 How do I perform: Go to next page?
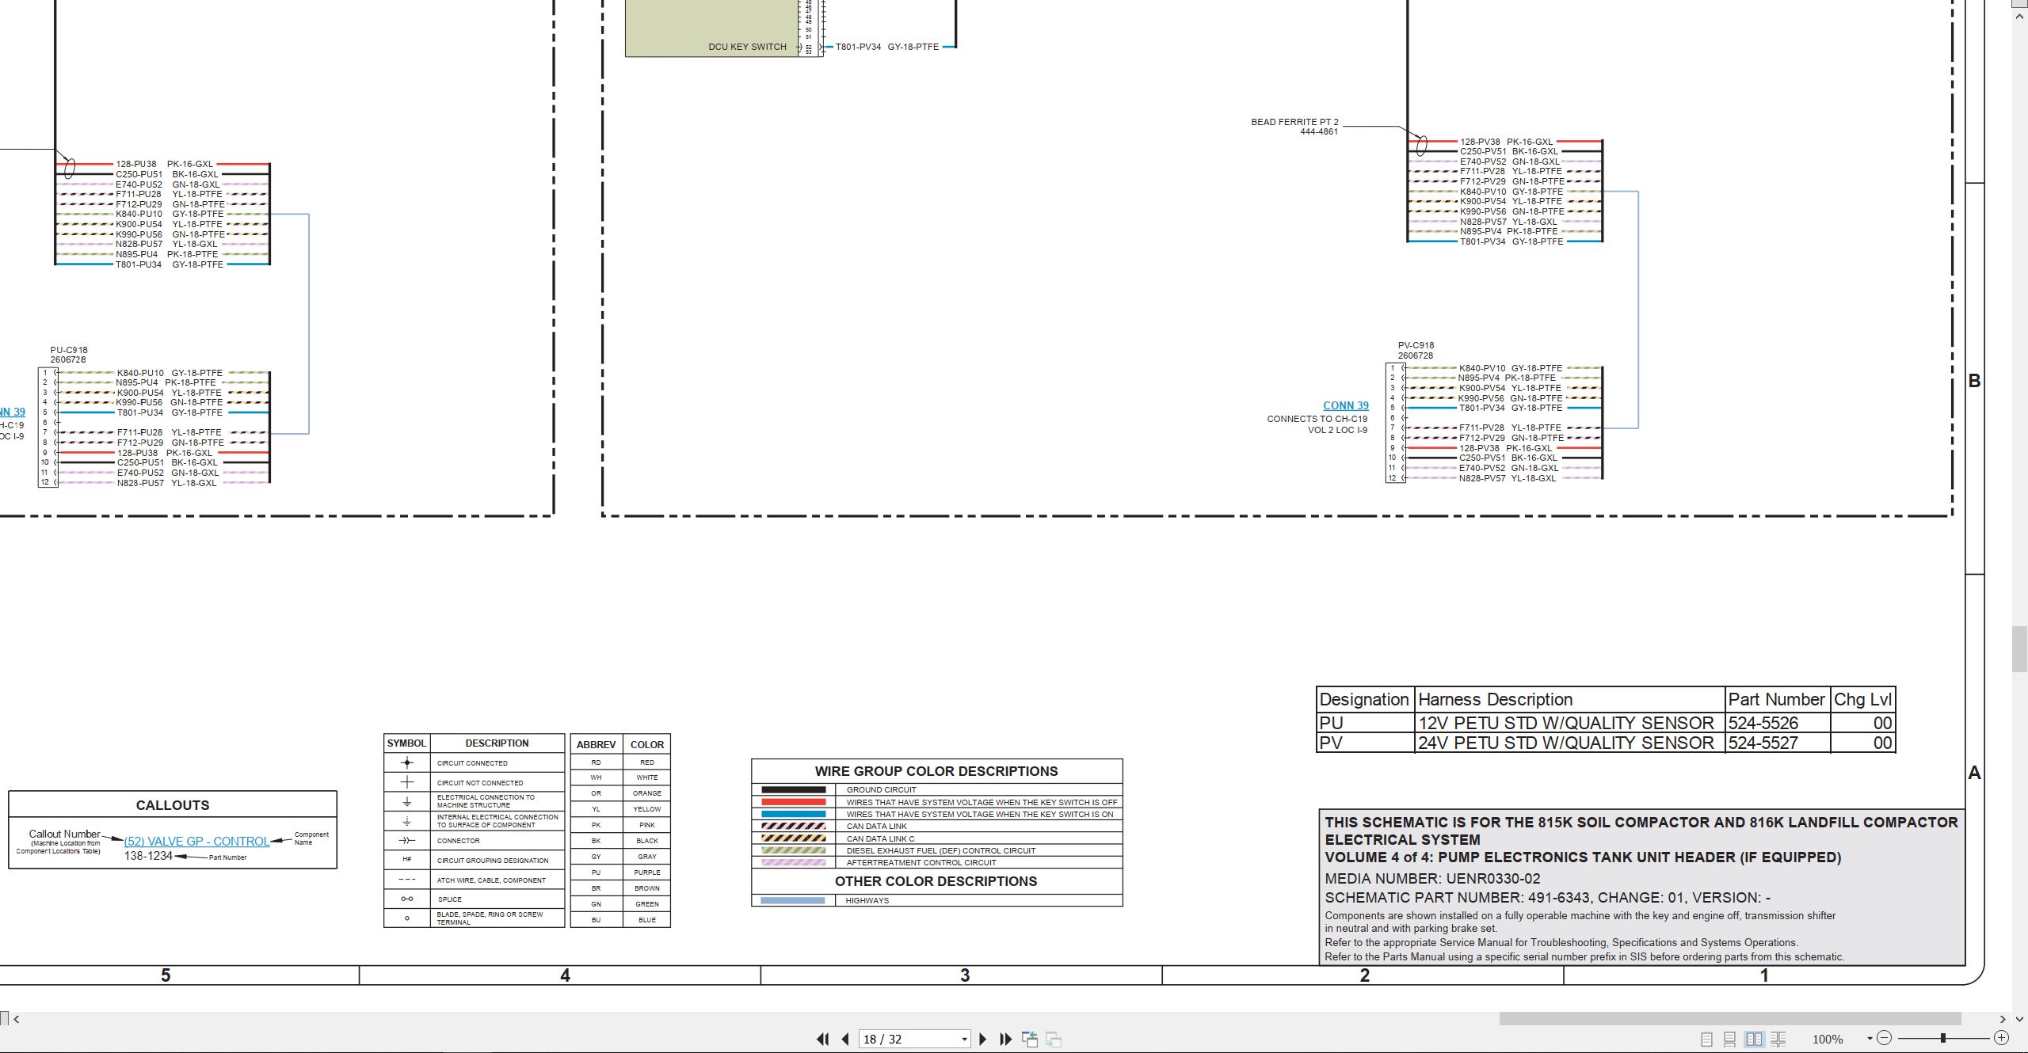pyautogui.click(x=983, y=1039)
